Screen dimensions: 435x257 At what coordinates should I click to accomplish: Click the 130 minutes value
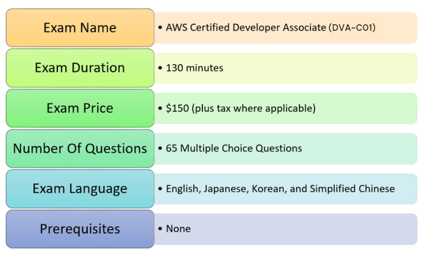[194, 68]
